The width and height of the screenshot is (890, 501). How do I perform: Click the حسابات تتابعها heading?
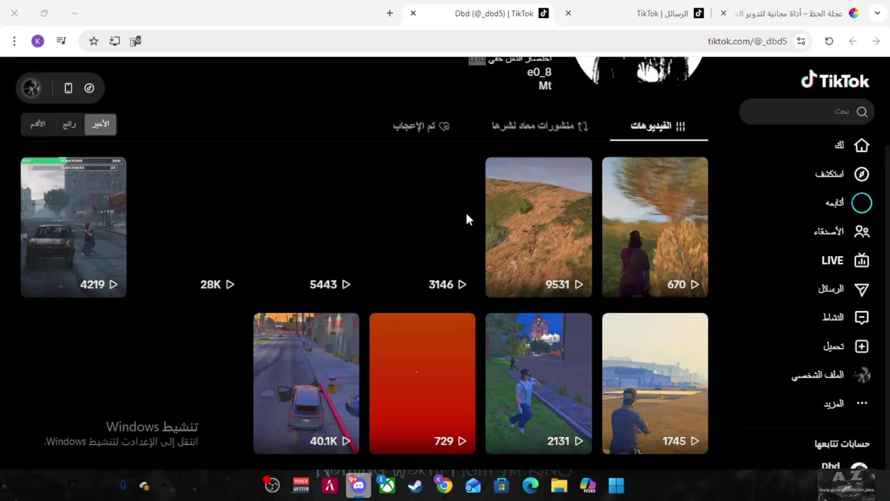click(842, 444)
